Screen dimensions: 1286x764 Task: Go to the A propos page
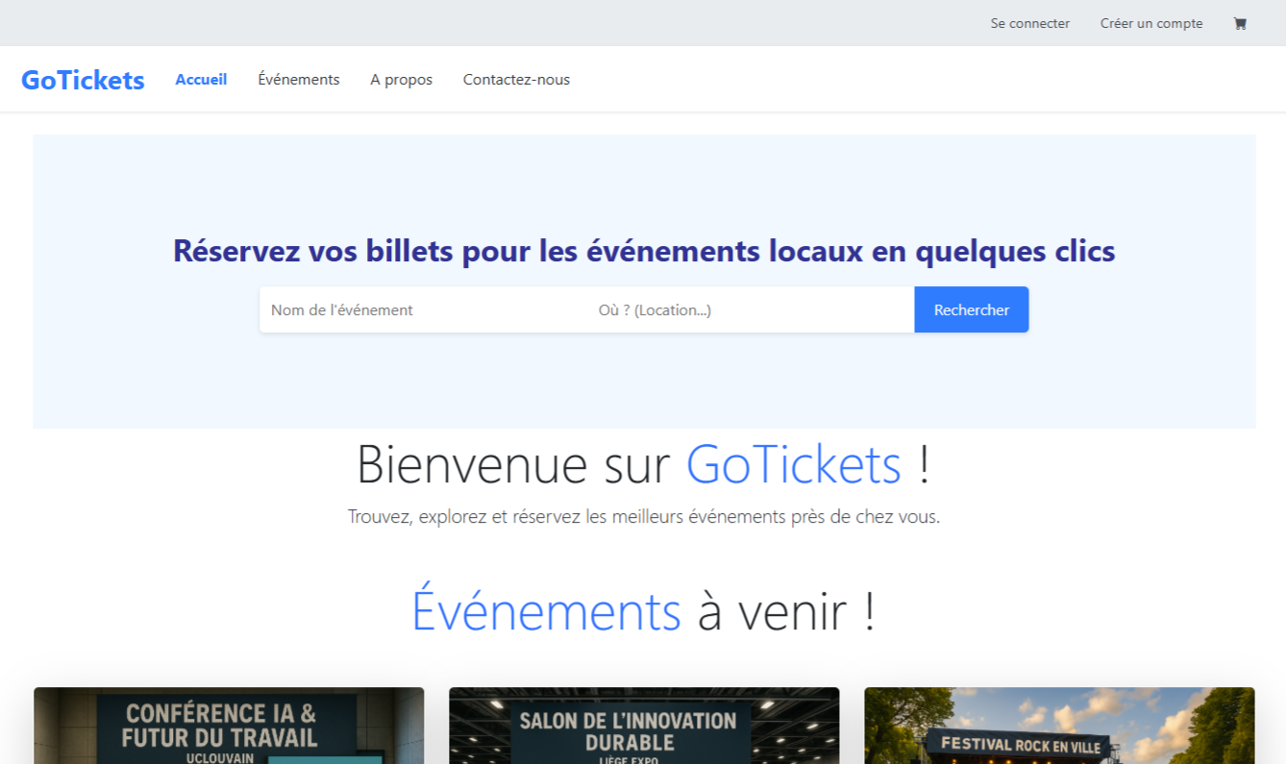point(401,80)
